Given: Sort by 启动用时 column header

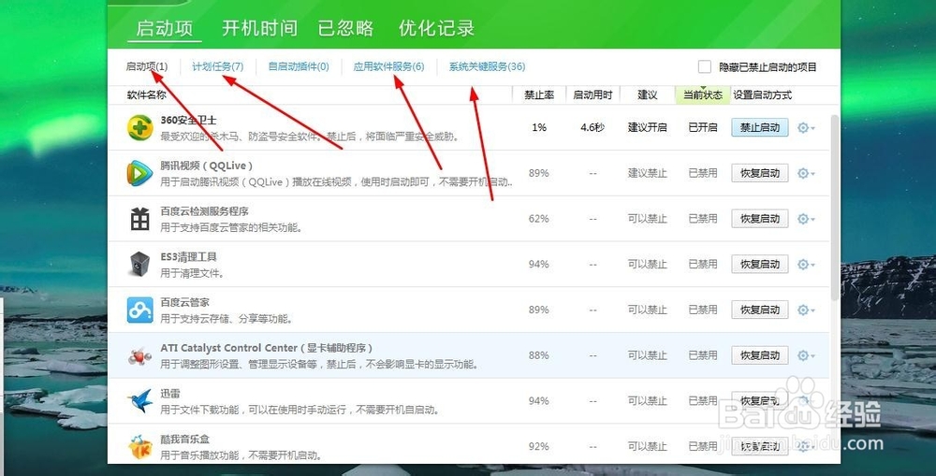Looking at the screenshot, I should pos(592,94).
